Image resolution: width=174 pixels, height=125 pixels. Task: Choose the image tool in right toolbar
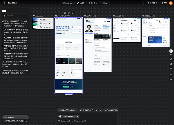171,69
